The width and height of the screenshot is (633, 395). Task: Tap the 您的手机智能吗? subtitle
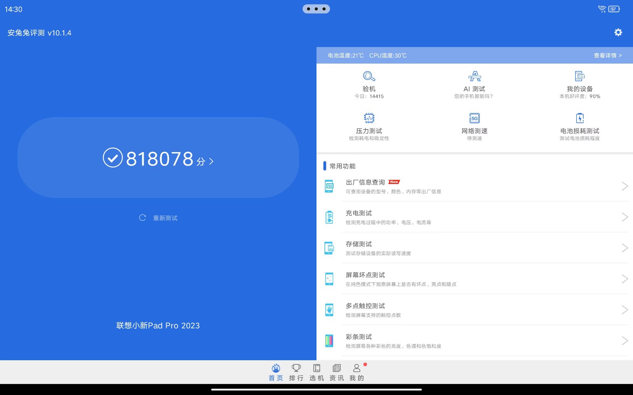[x=474, y=96]
